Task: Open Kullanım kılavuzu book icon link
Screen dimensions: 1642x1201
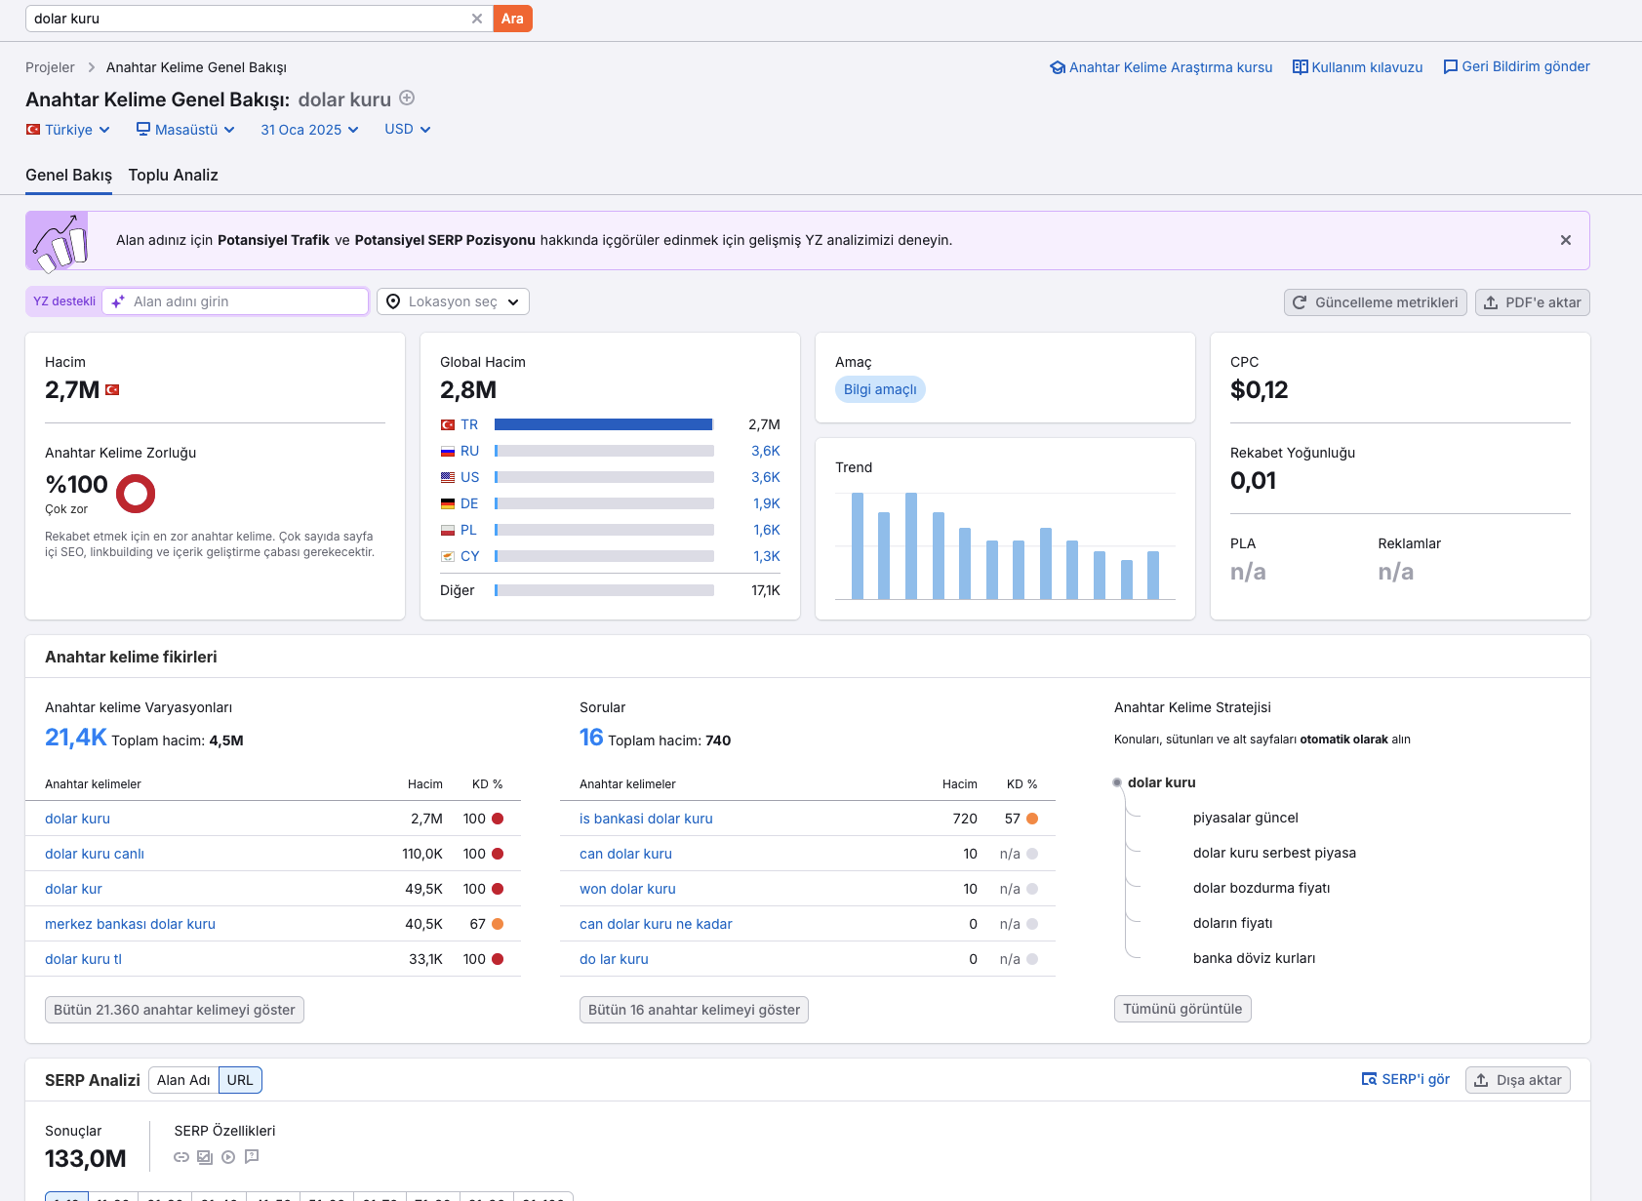Action: pos(1300,66)
